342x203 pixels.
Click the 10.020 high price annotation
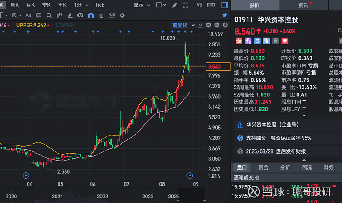click(x=168, y=38)
